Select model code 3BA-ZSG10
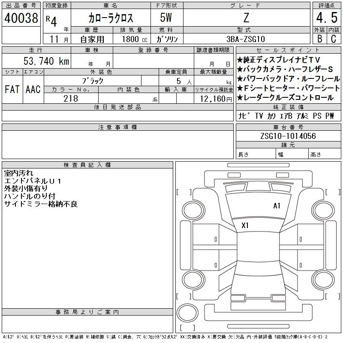The height and width of the screenshot is (343, 343). pos(246,39)
